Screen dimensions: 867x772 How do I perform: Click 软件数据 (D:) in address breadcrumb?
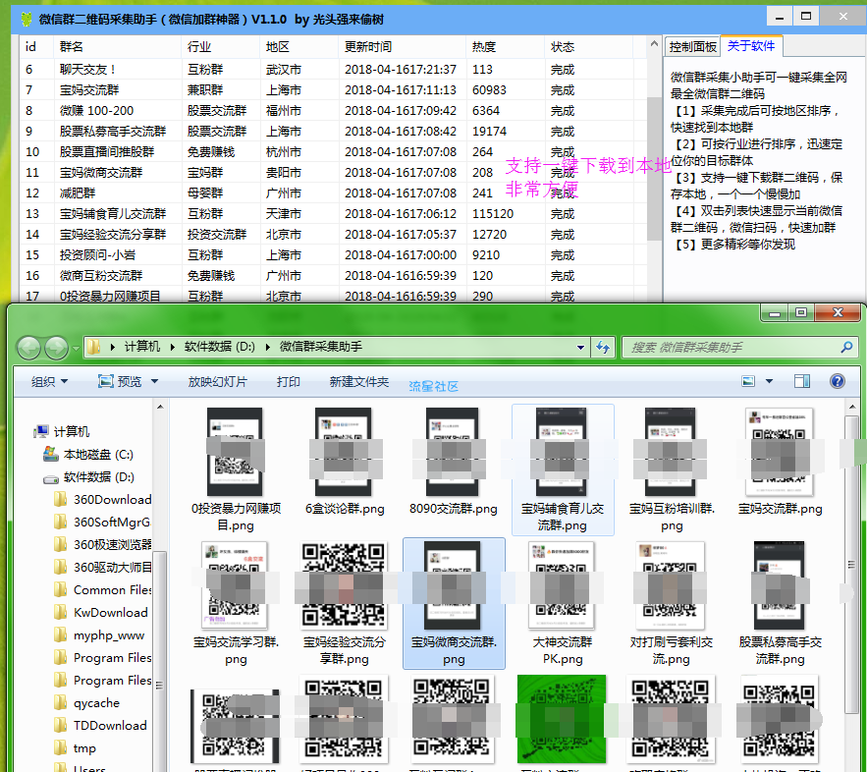click(220, 347)
